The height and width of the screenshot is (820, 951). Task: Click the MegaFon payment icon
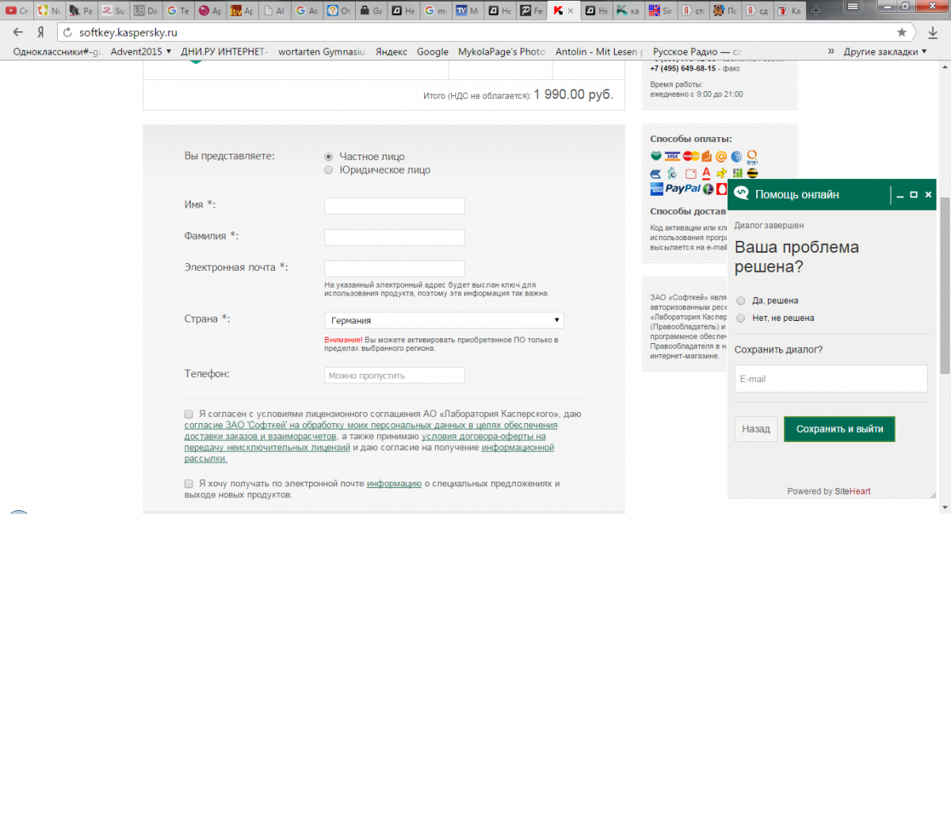[x=708, y=189]
